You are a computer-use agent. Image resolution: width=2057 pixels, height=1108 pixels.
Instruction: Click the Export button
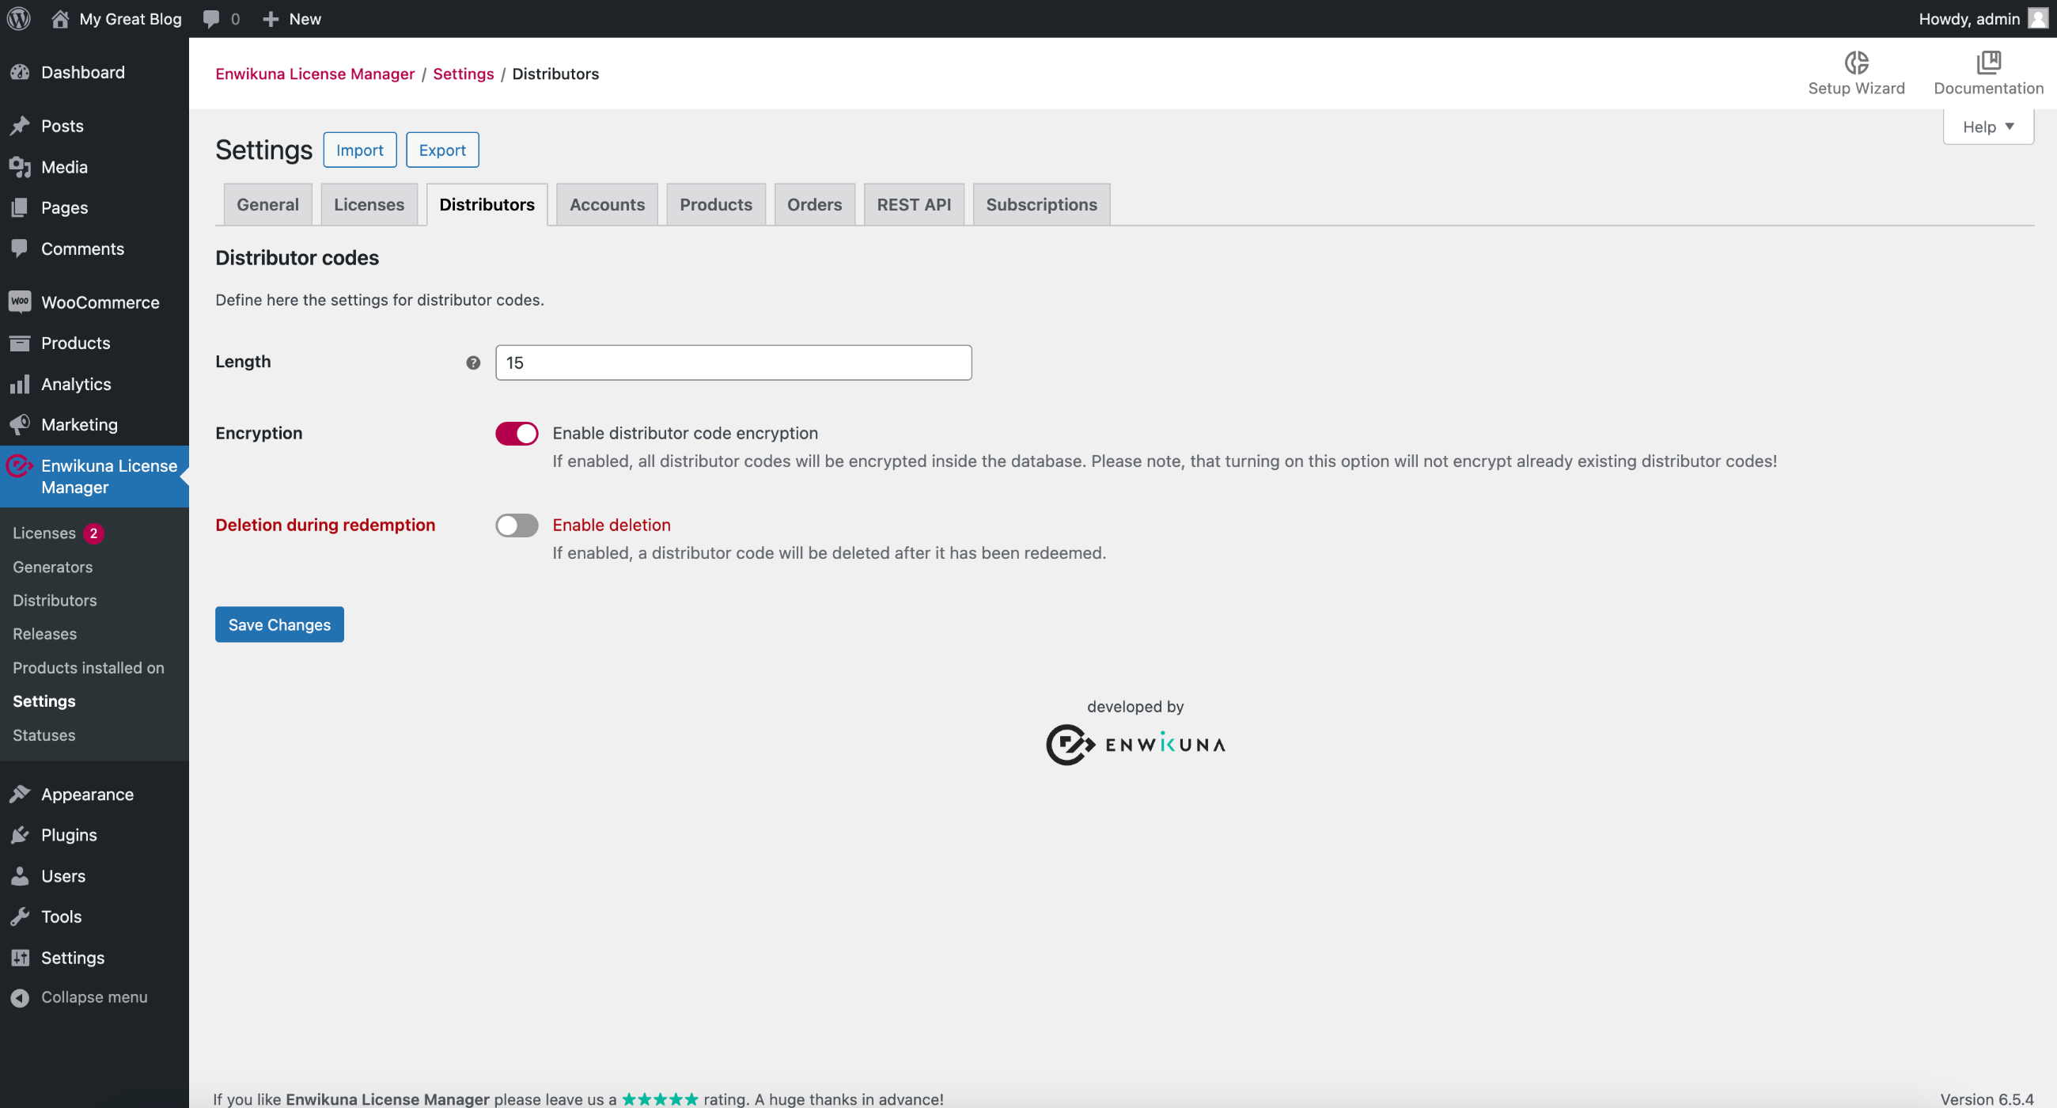pyautogui.click(x=442, y=150)
